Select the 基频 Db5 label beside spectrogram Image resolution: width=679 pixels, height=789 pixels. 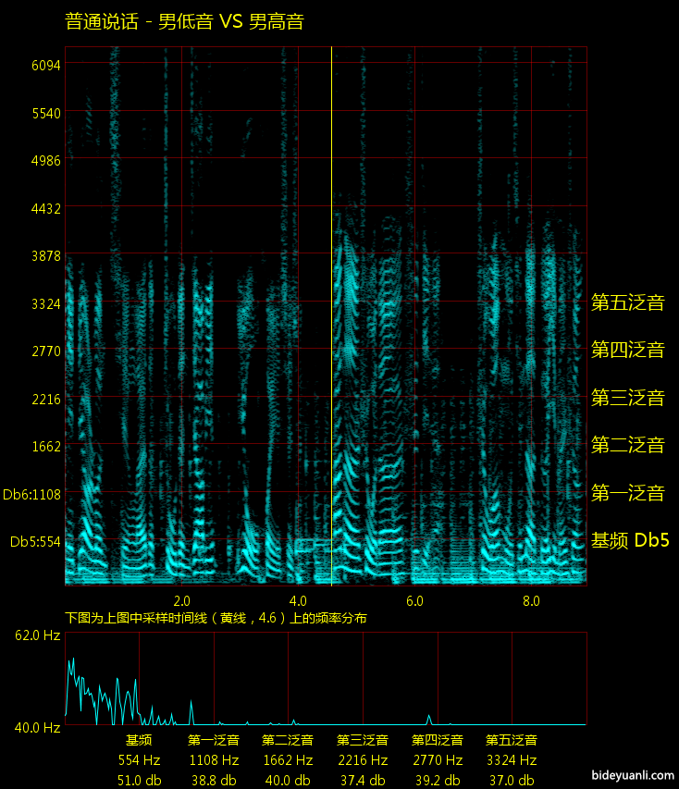pyautogui.click(x=630, y=541)
